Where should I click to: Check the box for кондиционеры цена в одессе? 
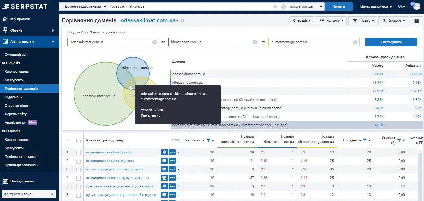[78, 161]
